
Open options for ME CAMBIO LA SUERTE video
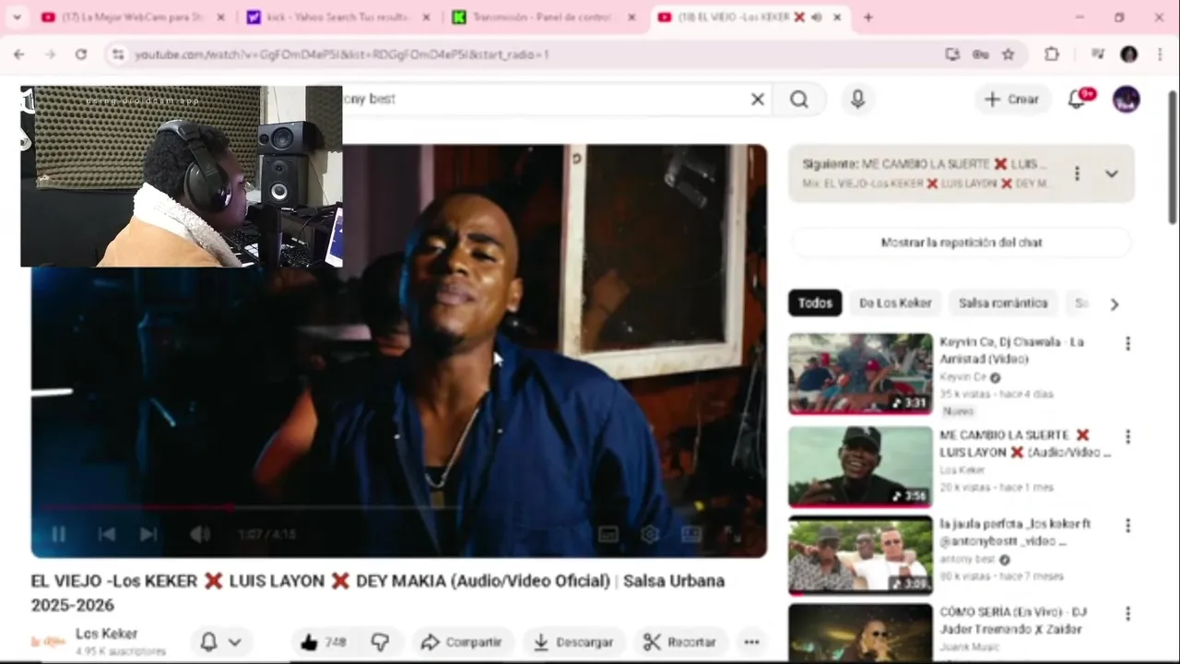1127,436
